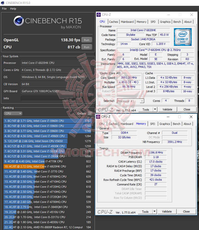Click the GFX Board field GeForce GTX 1080
Viewport: 199px width, 230px height.
[x=56, y=91]
